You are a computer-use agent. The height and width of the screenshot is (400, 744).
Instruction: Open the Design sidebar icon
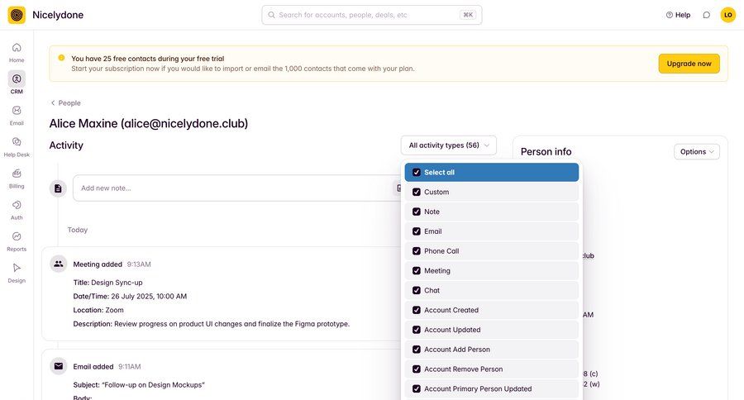[x=17, y=268]
